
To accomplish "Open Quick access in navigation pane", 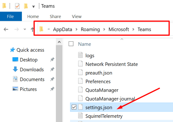I will click(30, 50).
